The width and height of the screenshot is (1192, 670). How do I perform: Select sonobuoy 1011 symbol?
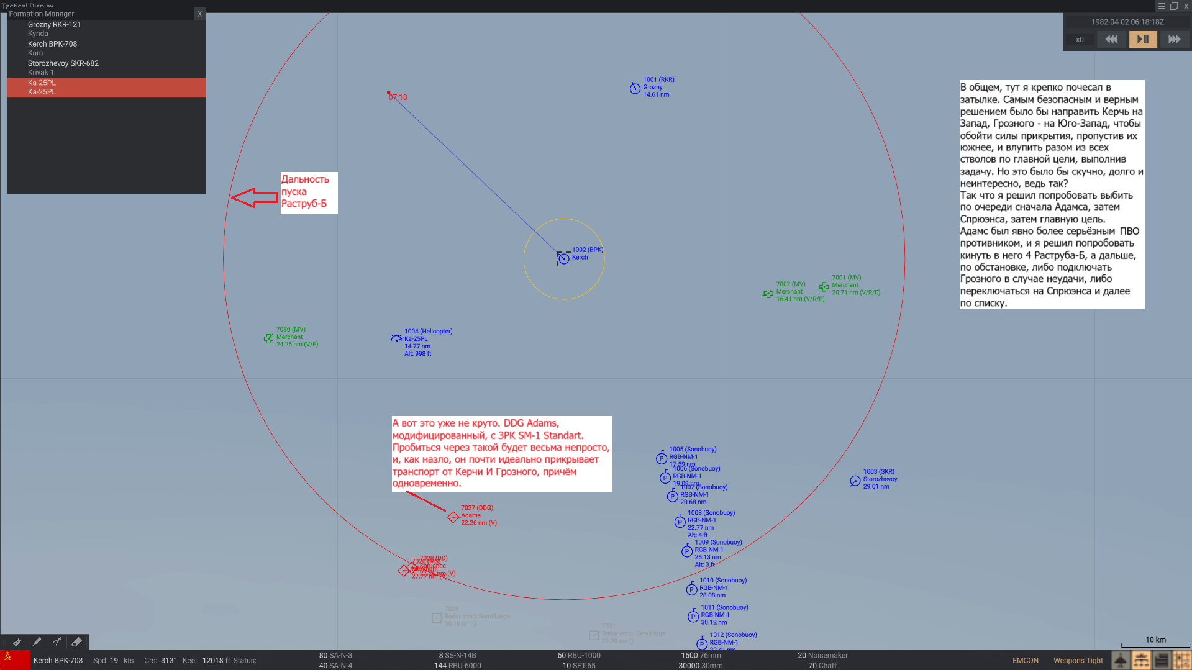693,616
